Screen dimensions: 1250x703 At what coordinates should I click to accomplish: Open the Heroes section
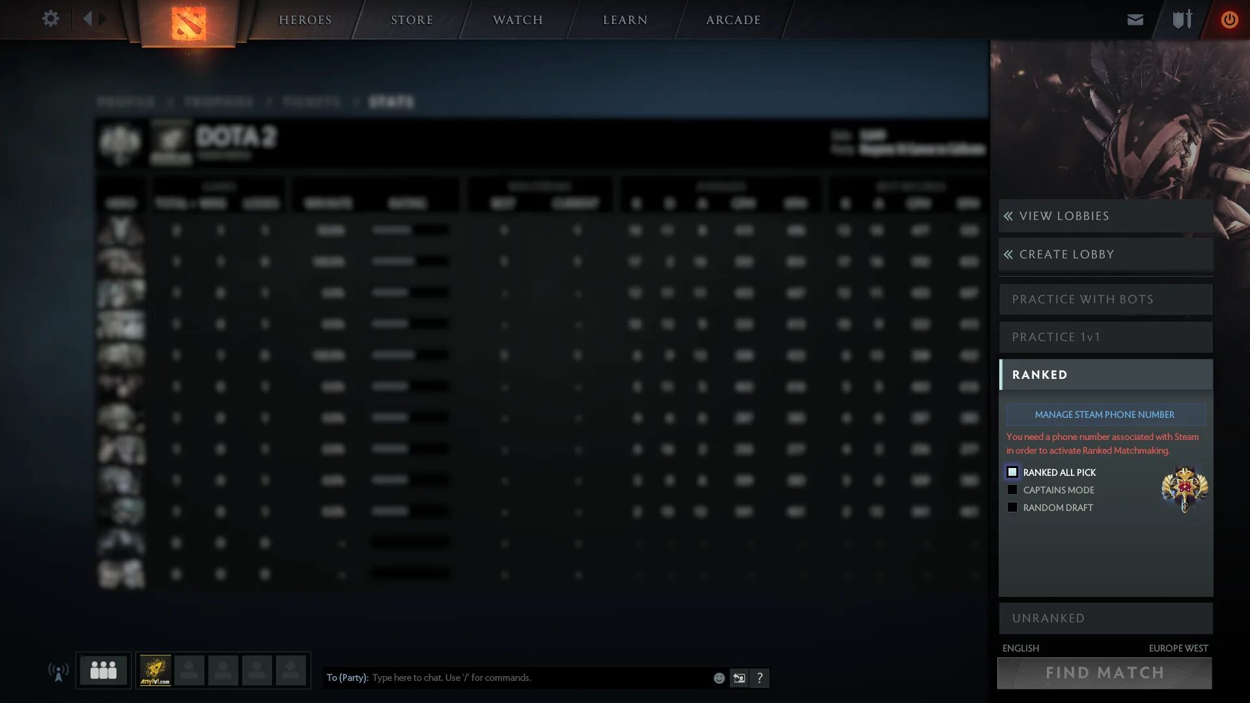[304, 20]
